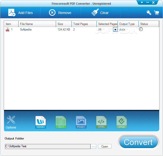The width and height of the screenshot is (163, 156).
Task: Select IMAGES output format
Action: pyautogui.click(x=81, y=122)
